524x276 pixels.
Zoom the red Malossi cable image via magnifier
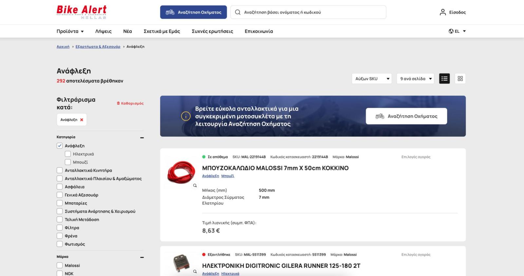pos(195,186)
